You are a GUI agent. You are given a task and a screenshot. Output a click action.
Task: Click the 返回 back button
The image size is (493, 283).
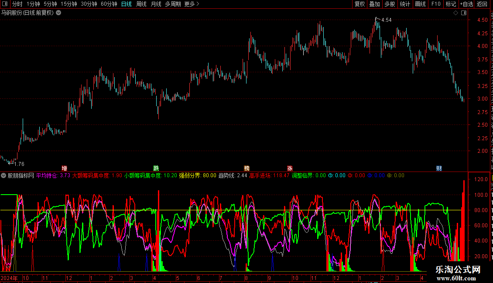coord(482,4)
